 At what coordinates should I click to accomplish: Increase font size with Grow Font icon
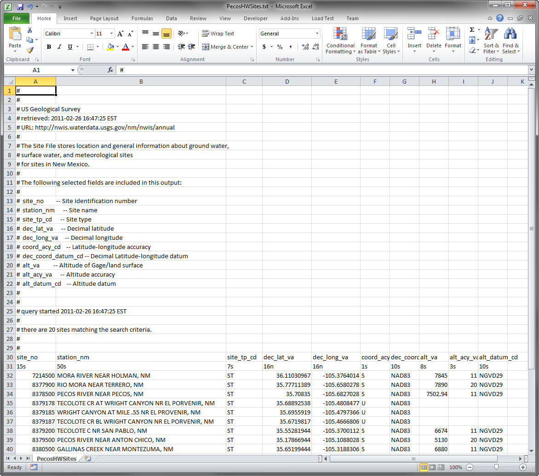(x=120, y=34)
